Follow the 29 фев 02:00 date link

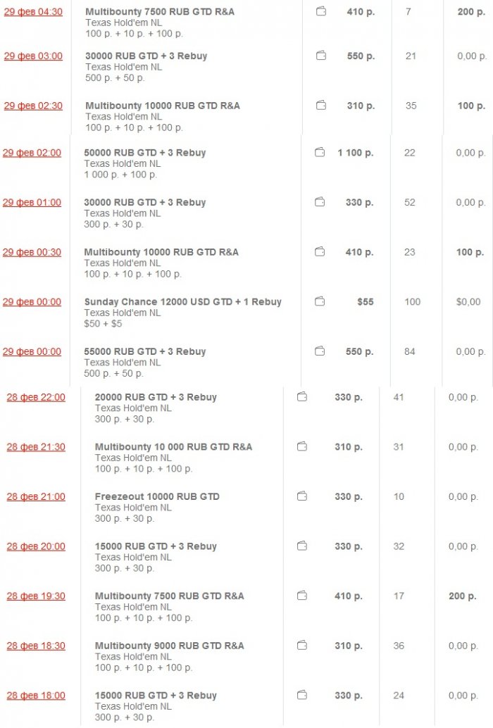tap(32, 153)
